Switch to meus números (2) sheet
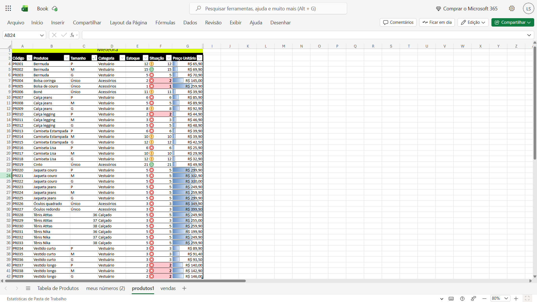This screenshot has width=537, height=302. [106, 288]
